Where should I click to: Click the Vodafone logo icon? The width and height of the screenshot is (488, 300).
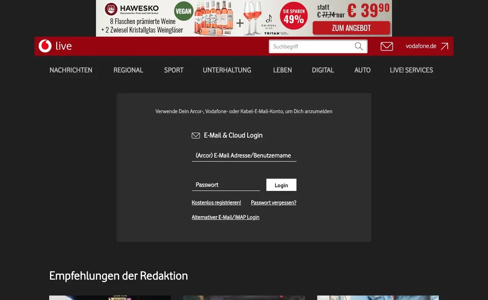[45, 46]
